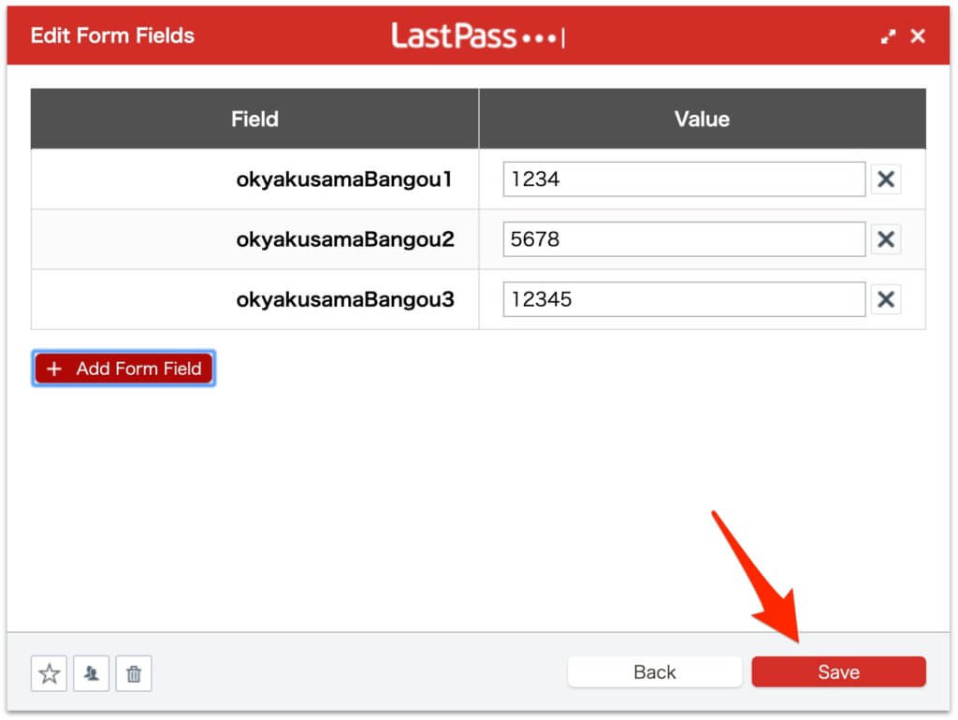The image size is (958, 720).
Task: Remove the okyakusamaBangou2 field row
Action: pos(885,238)
